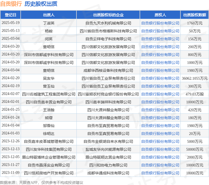
Task: Open 自贡银行股份有限公司 link in 2023-11-09 row
Action: 160,173
